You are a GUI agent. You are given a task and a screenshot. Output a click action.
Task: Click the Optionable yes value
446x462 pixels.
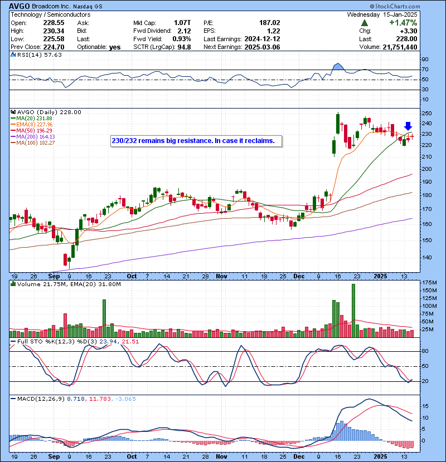[115, 47]
